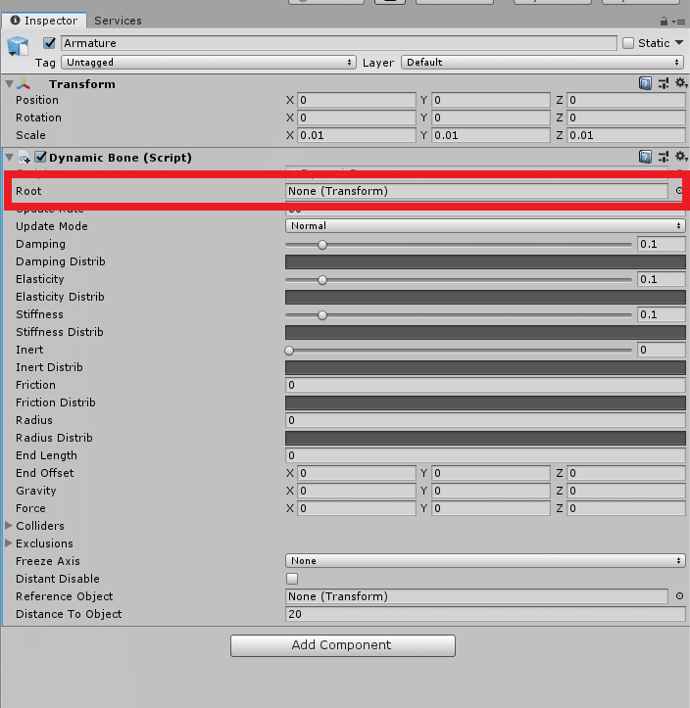Click the Force Z field

(x=626, y=508)
